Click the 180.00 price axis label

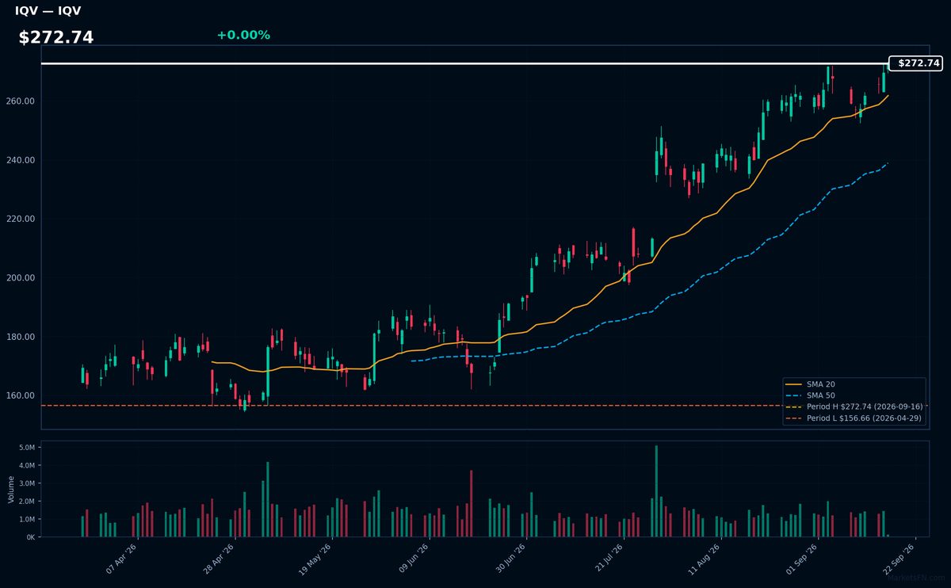[22, 337]
